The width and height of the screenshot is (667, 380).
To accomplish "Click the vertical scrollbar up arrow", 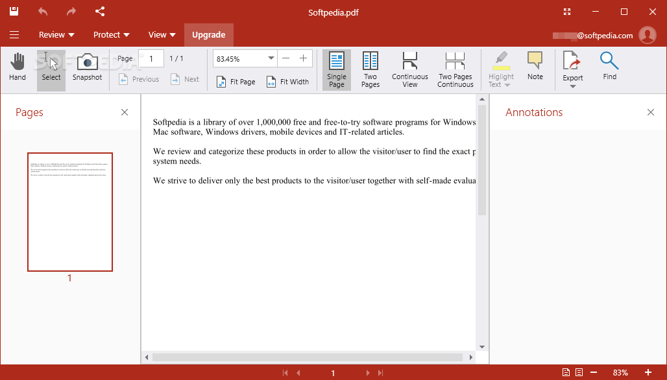I will 482,99.
